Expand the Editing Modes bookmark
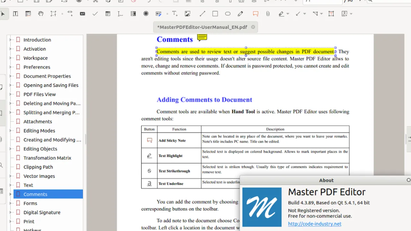This screenshot has height=231, width=411. tap(10, 131)
